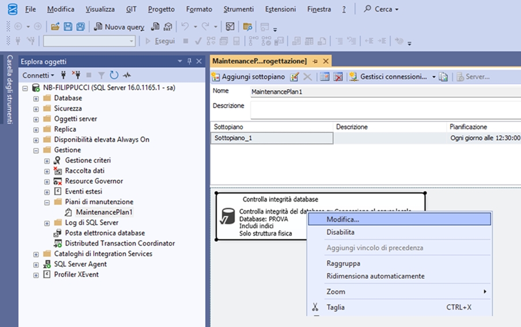Select Modifica... in the context menu

pos(342,219)
